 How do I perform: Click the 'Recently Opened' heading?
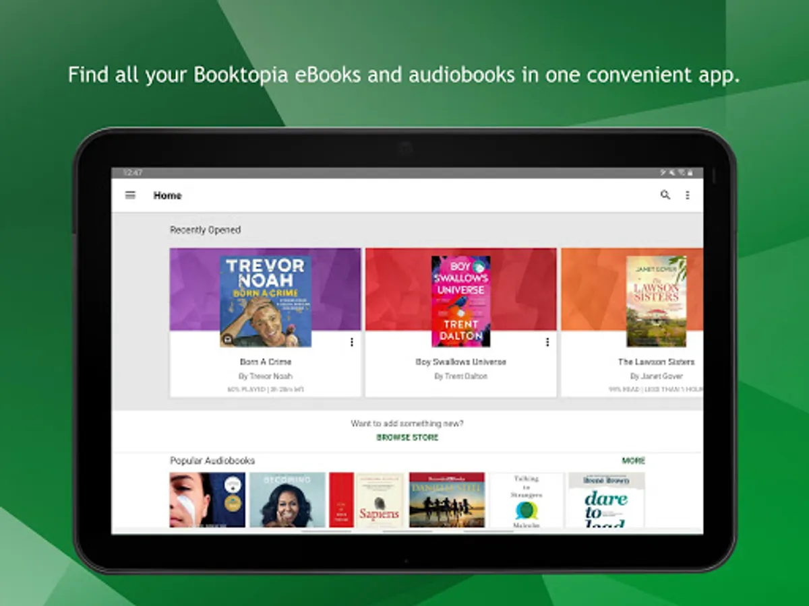coord(205,230)
